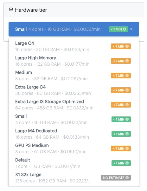Viewport: 147px width, 191px height.
Task: Click the dropdown caret arrow in blue bar
Action: pos(131,29)
